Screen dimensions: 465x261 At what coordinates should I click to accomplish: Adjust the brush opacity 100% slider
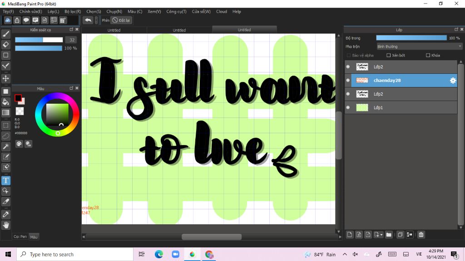[x=39, y=48]
